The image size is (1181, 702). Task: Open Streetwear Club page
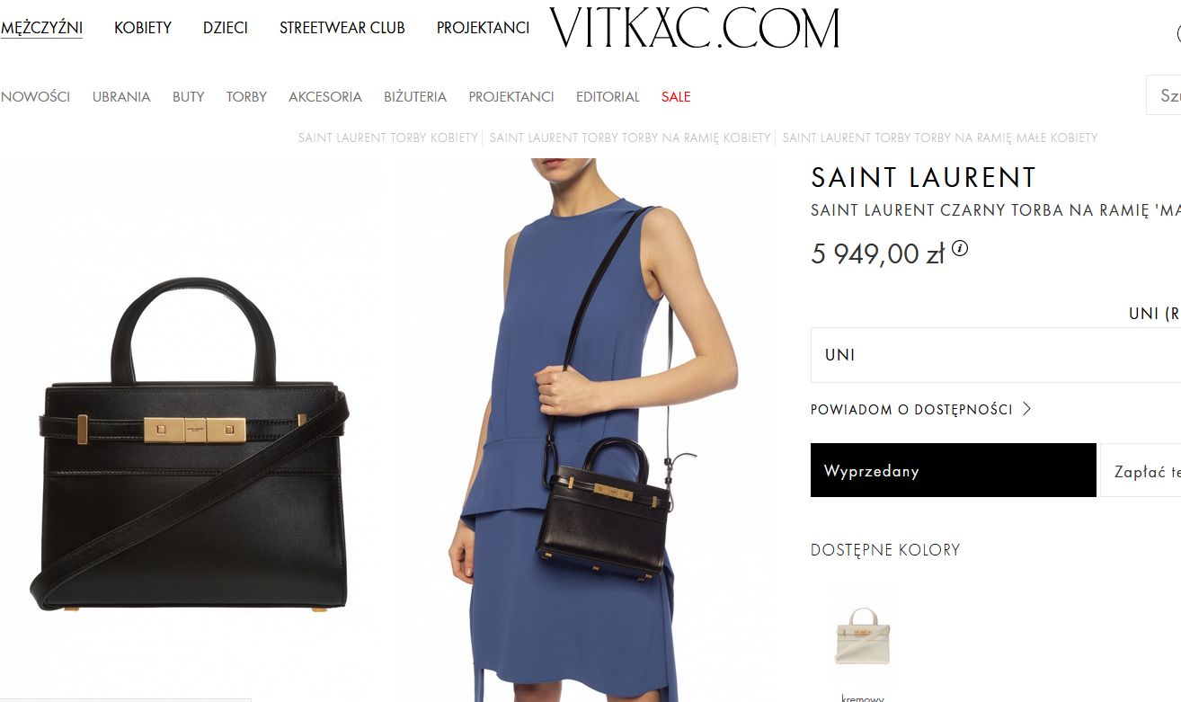342,28
